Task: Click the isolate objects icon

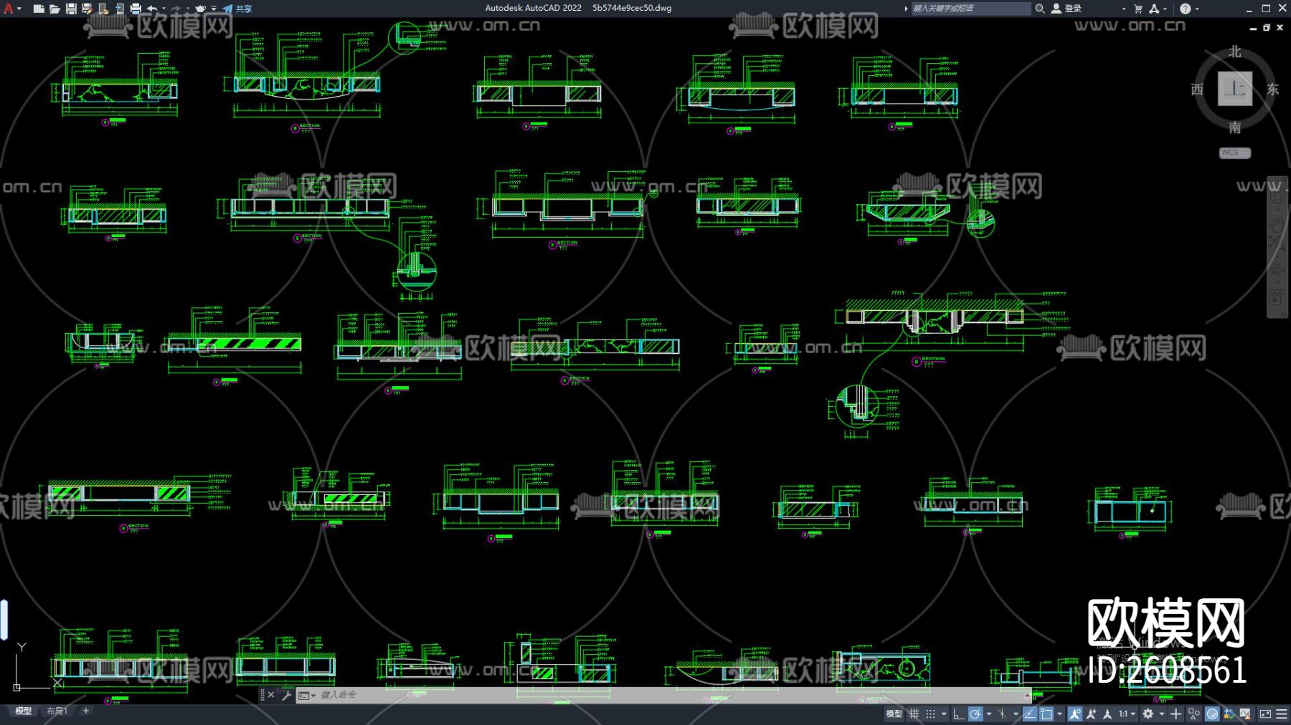Action: pos(1193,714)
